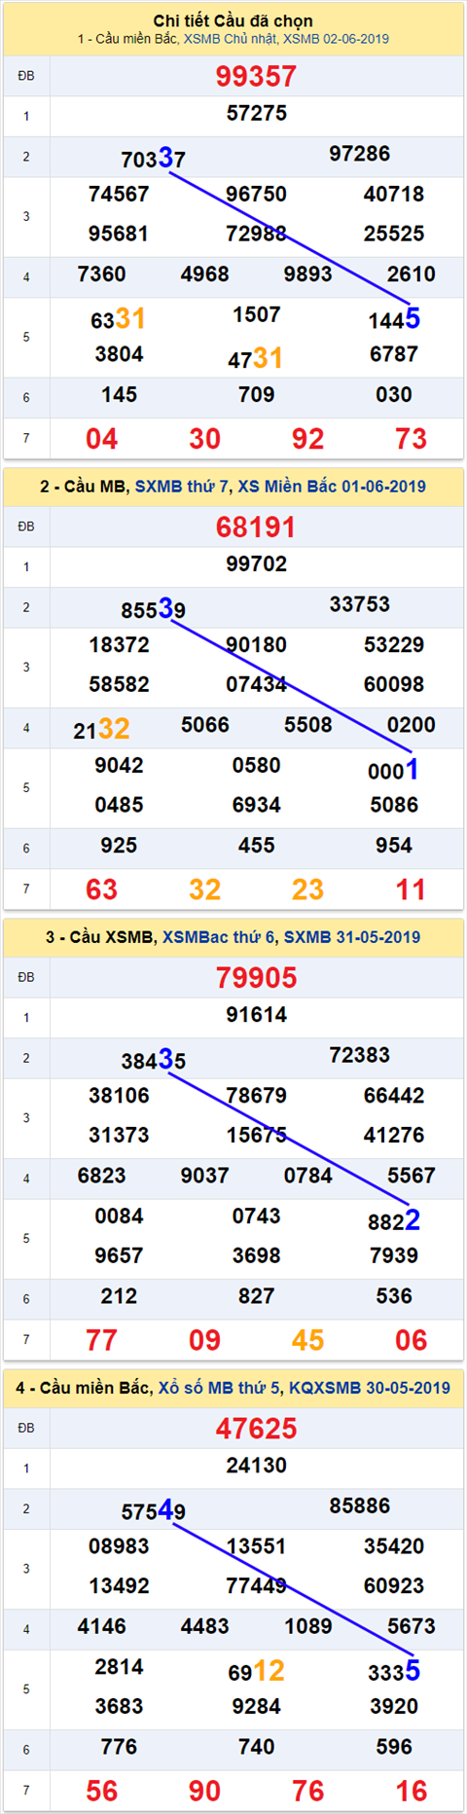Click the 'Chi tiết Cầu đã chọn' title
467x1814 pixels.
(x=233, y=20)
